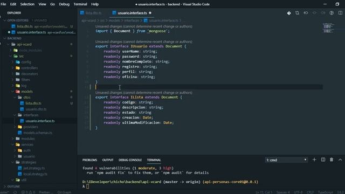Click the controllers folder icon in explorer
The width and height of the screenshot is (345, 194).
[18, 68]
